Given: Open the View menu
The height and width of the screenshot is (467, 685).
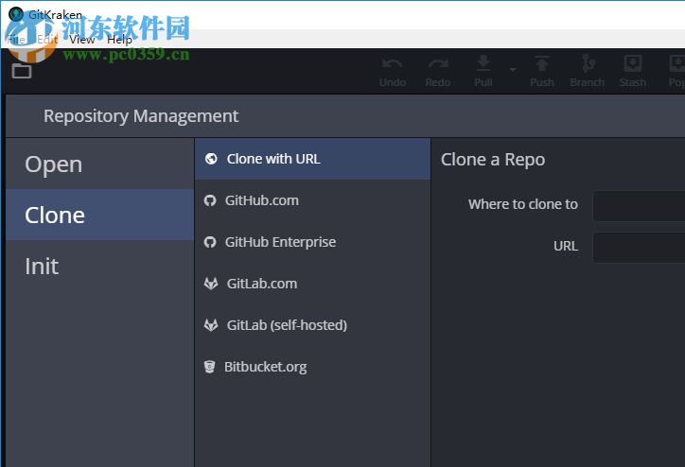Looking at the screenshot, I should tap(81, 40).
